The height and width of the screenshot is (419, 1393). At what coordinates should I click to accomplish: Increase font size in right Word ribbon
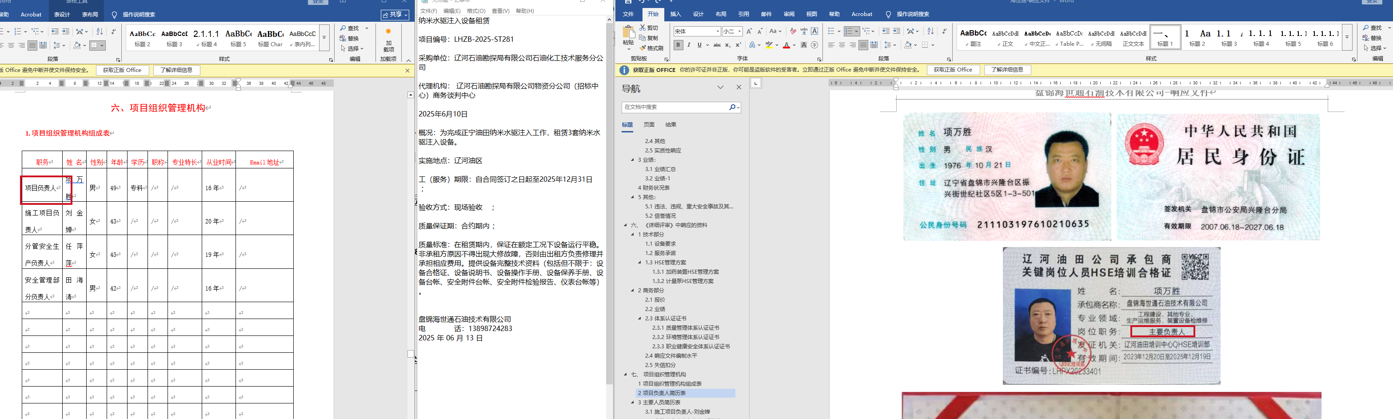click(x=749, y=32)
